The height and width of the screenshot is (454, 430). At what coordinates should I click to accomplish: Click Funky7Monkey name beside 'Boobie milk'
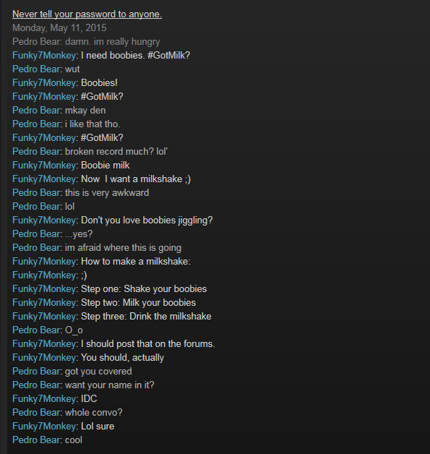click(x=44, y=166)
